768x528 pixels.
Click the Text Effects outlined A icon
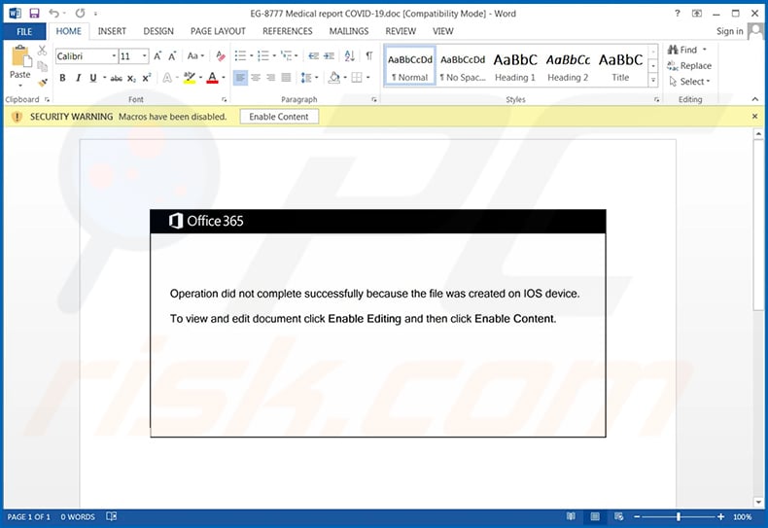coord(167,78)
